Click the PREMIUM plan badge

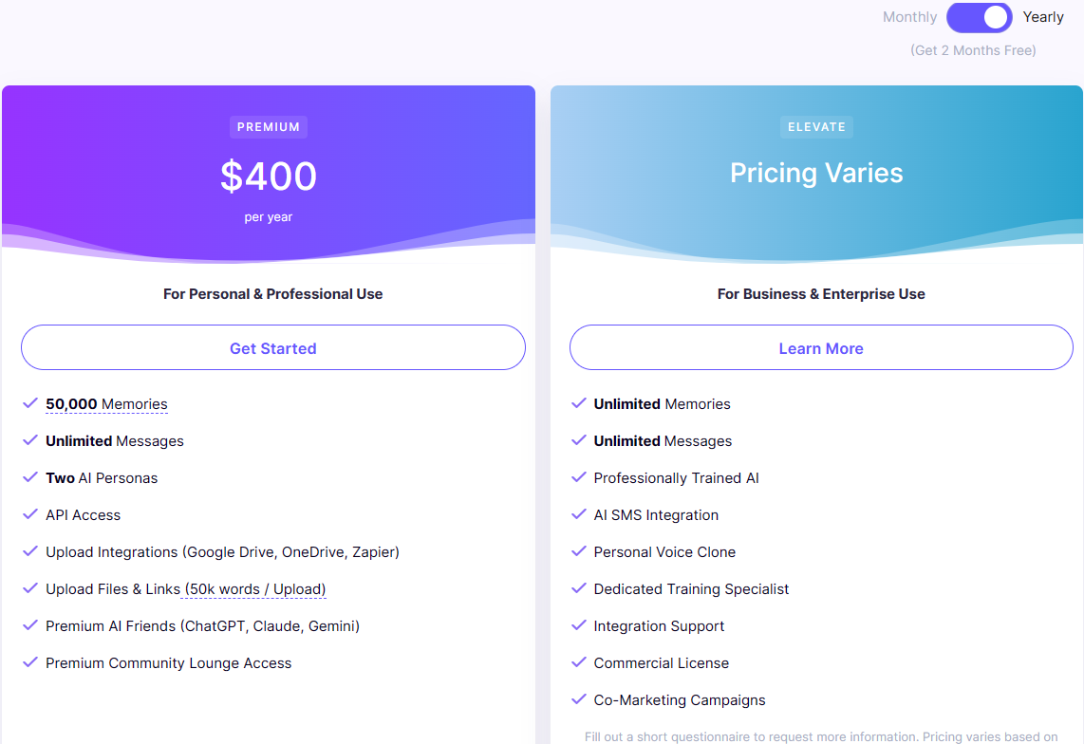pyautogui.click(x=269, y=127)
